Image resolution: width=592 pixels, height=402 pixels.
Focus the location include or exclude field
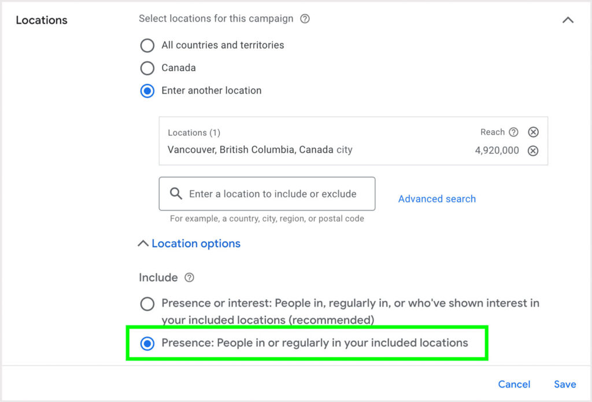[x=272, y=194]
